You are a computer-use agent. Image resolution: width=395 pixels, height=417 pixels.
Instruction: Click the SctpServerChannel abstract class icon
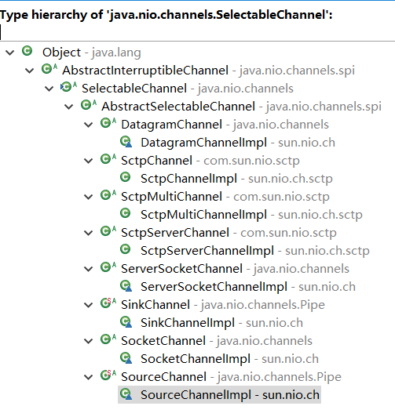(x=108, y=231)
